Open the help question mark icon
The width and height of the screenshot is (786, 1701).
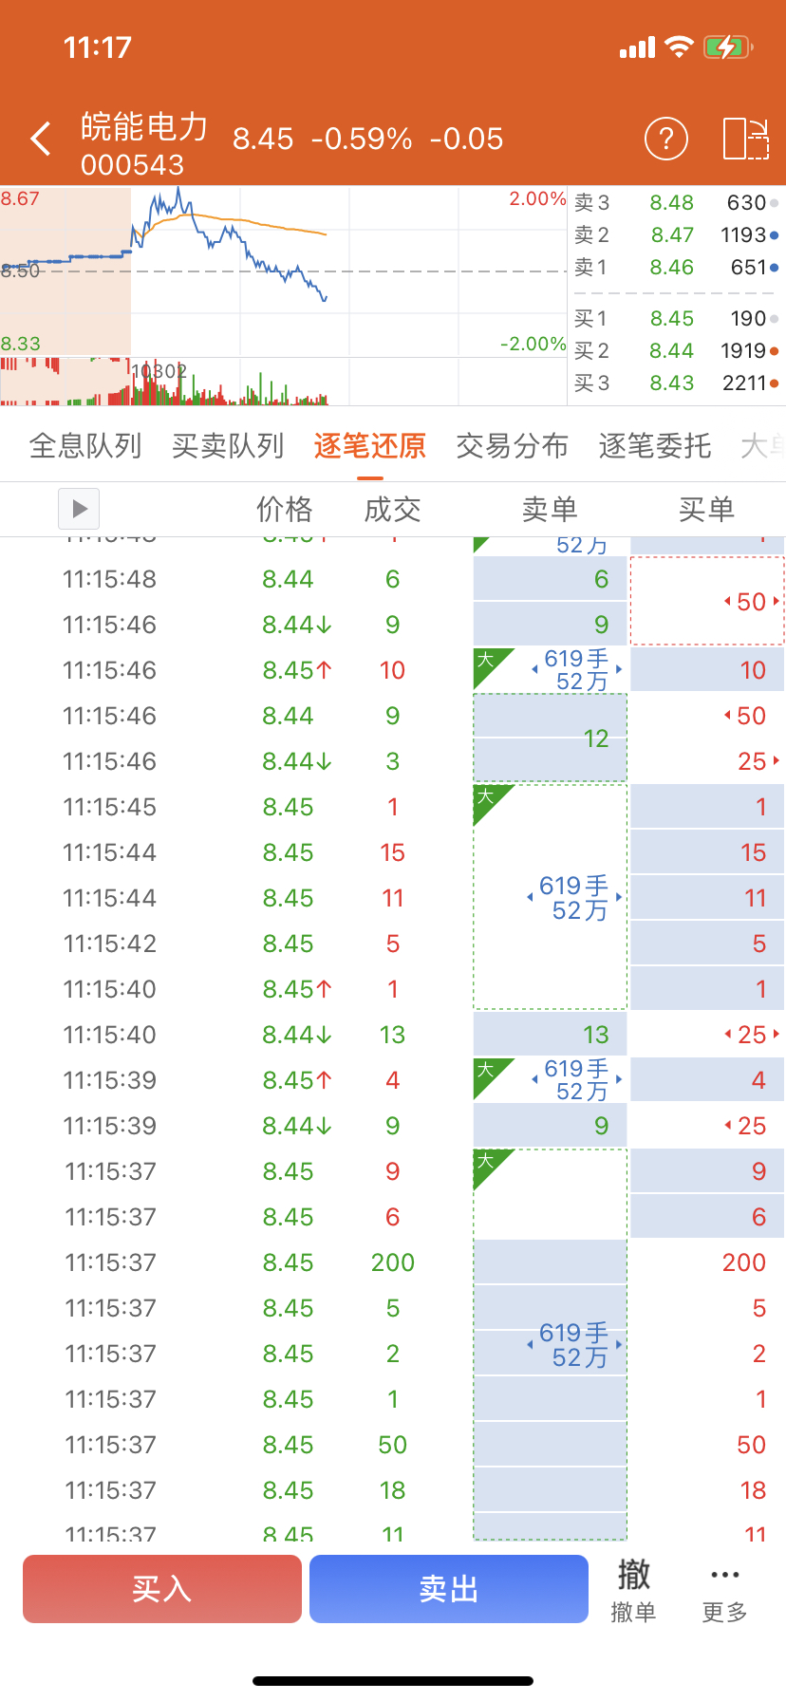pyautogui.click(x=665, y=140)
